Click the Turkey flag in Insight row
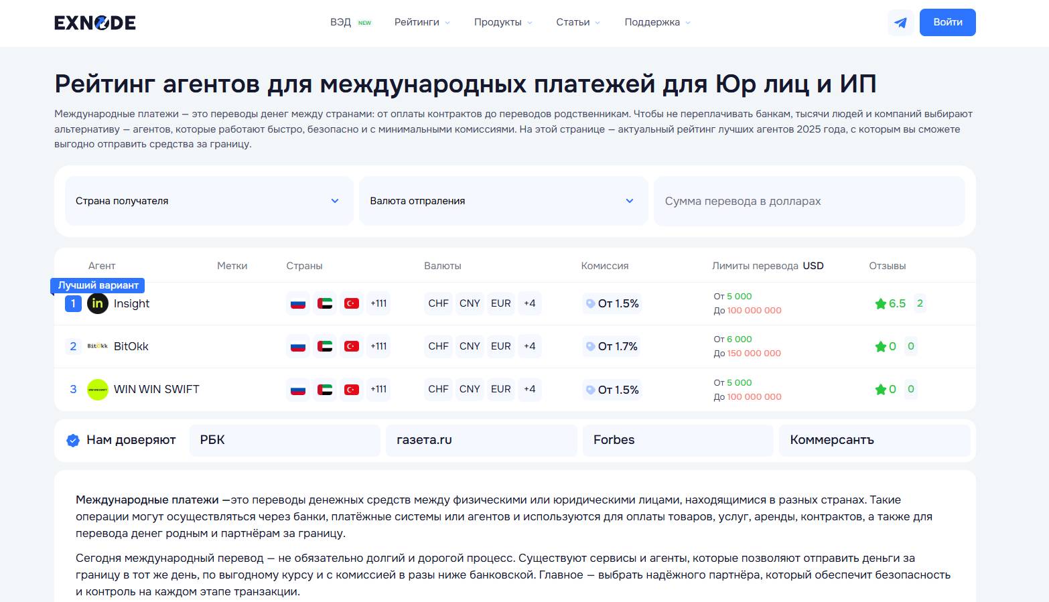This screenshot has width=1049, height=602. point(351,303)
